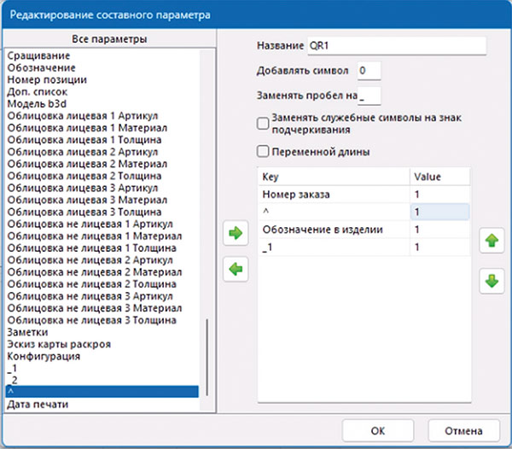Select 'Конфигурация' in the parameters list
Viewport: 512px width, 449px height.
coord(42,355)
